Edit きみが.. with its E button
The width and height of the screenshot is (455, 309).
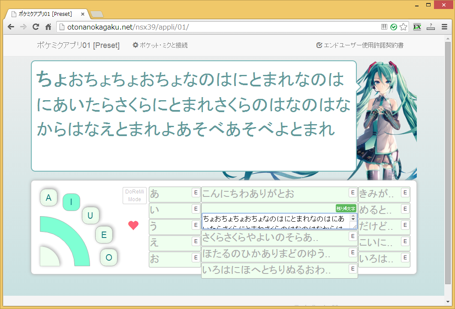[x=405, y=193]
